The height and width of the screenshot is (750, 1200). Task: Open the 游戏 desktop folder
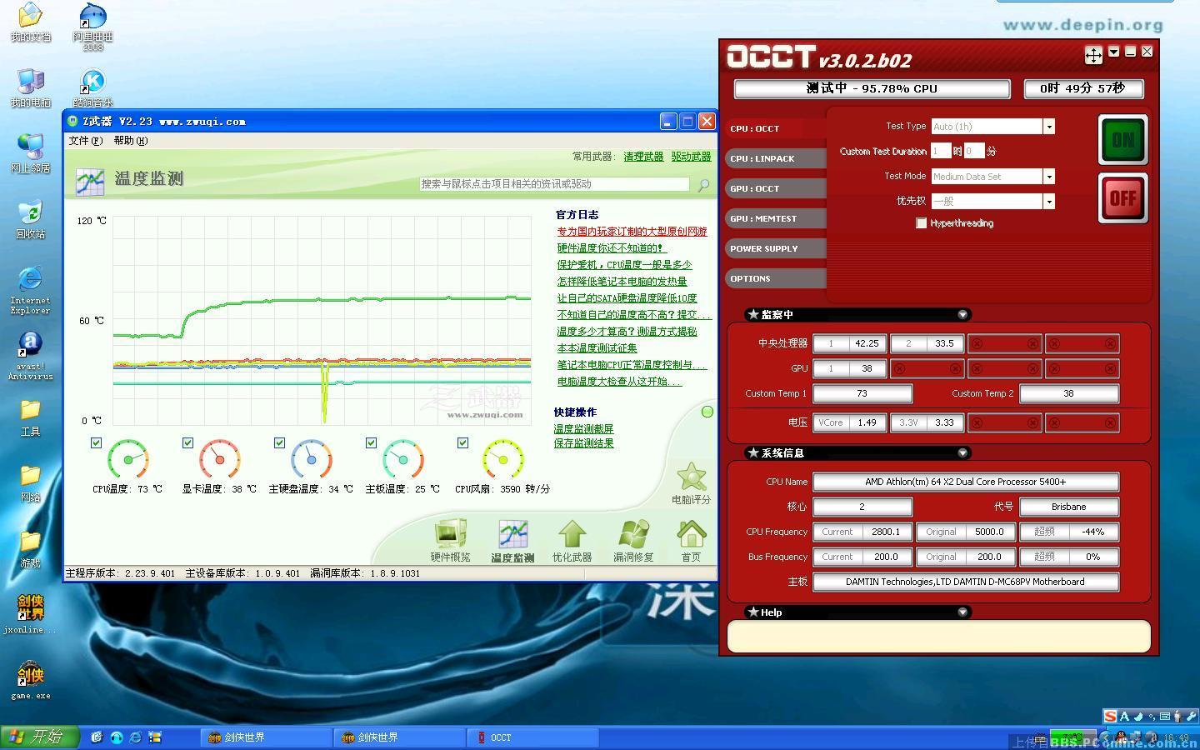(x=30, y=550)
